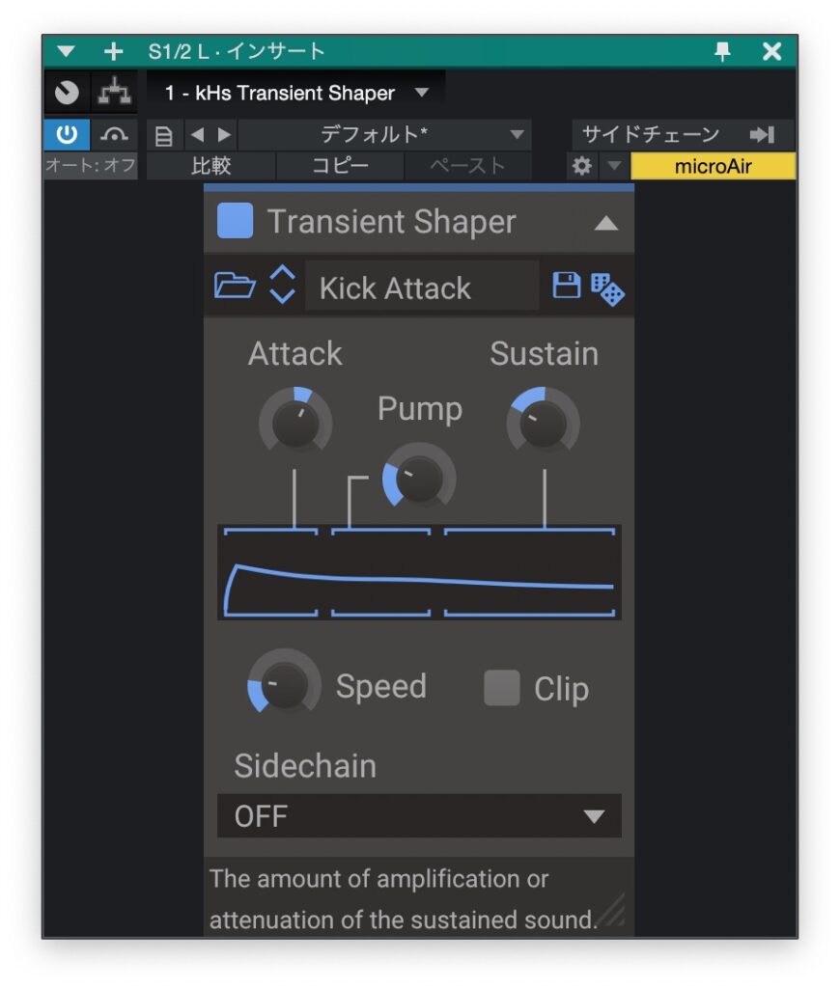Click the コピー copy button
This screenshot has width=840, height=988.
tap(340, 166)
